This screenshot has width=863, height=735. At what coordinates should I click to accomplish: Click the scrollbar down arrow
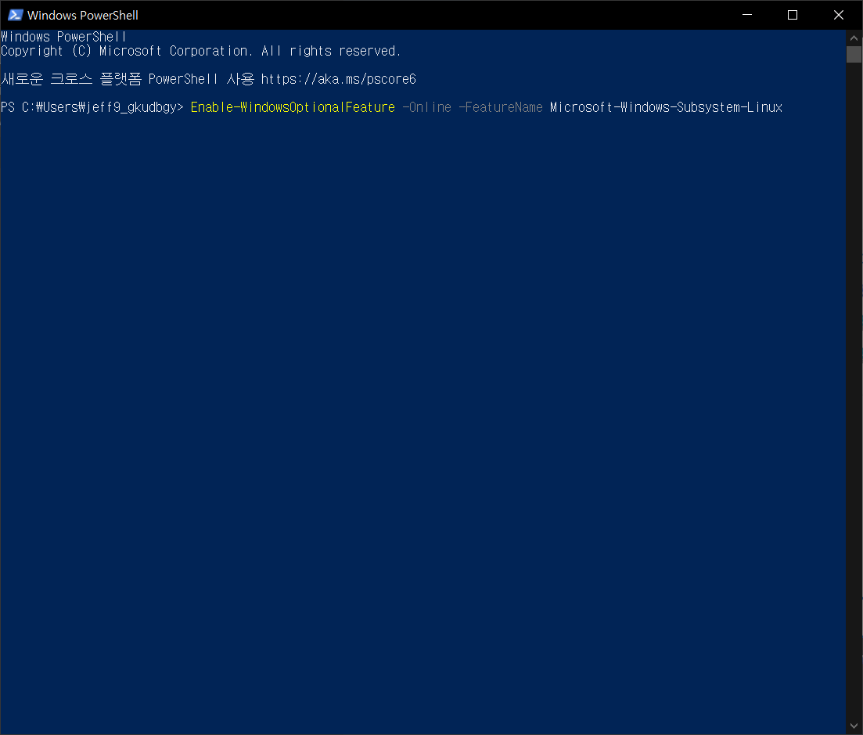(854, 726)
